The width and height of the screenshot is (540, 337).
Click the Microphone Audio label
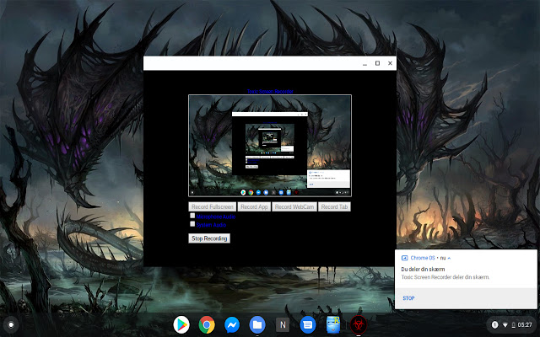[x=216, y=217]
